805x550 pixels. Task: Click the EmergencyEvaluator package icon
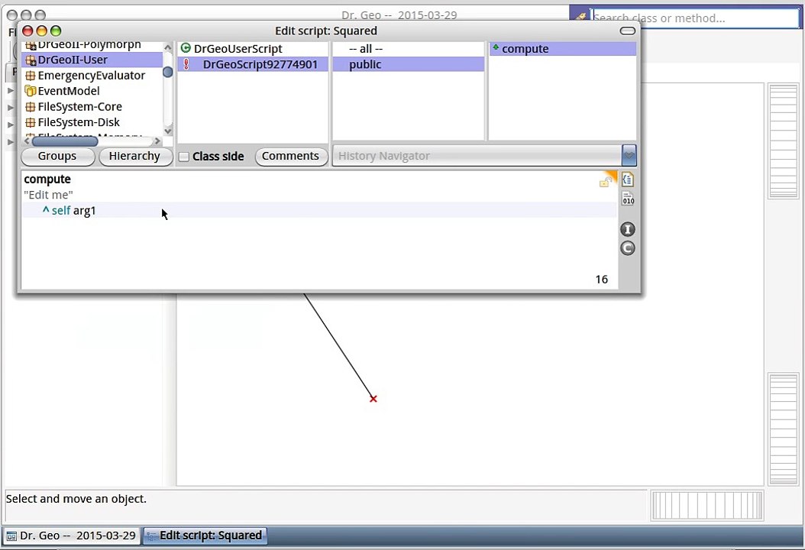pyautogui.click(x=31, y=76)
